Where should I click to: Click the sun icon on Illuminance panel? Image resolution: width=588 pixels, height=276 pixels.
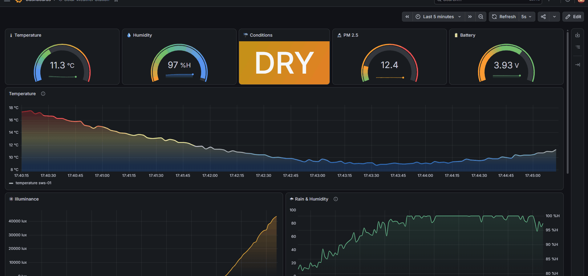tap(11, 199)
